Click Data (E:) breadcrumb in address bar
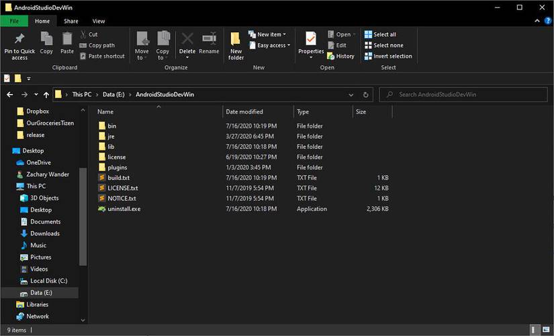The image size is (554, 336). coord(113,95)
